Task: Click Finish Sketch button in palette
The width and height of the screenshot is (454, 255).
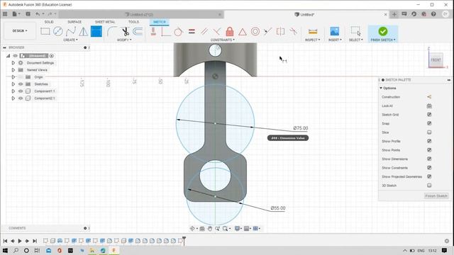Action: (436, 195)
